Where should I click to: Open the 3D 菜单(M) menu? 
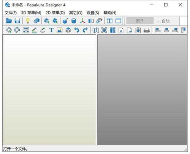point(31,13)
